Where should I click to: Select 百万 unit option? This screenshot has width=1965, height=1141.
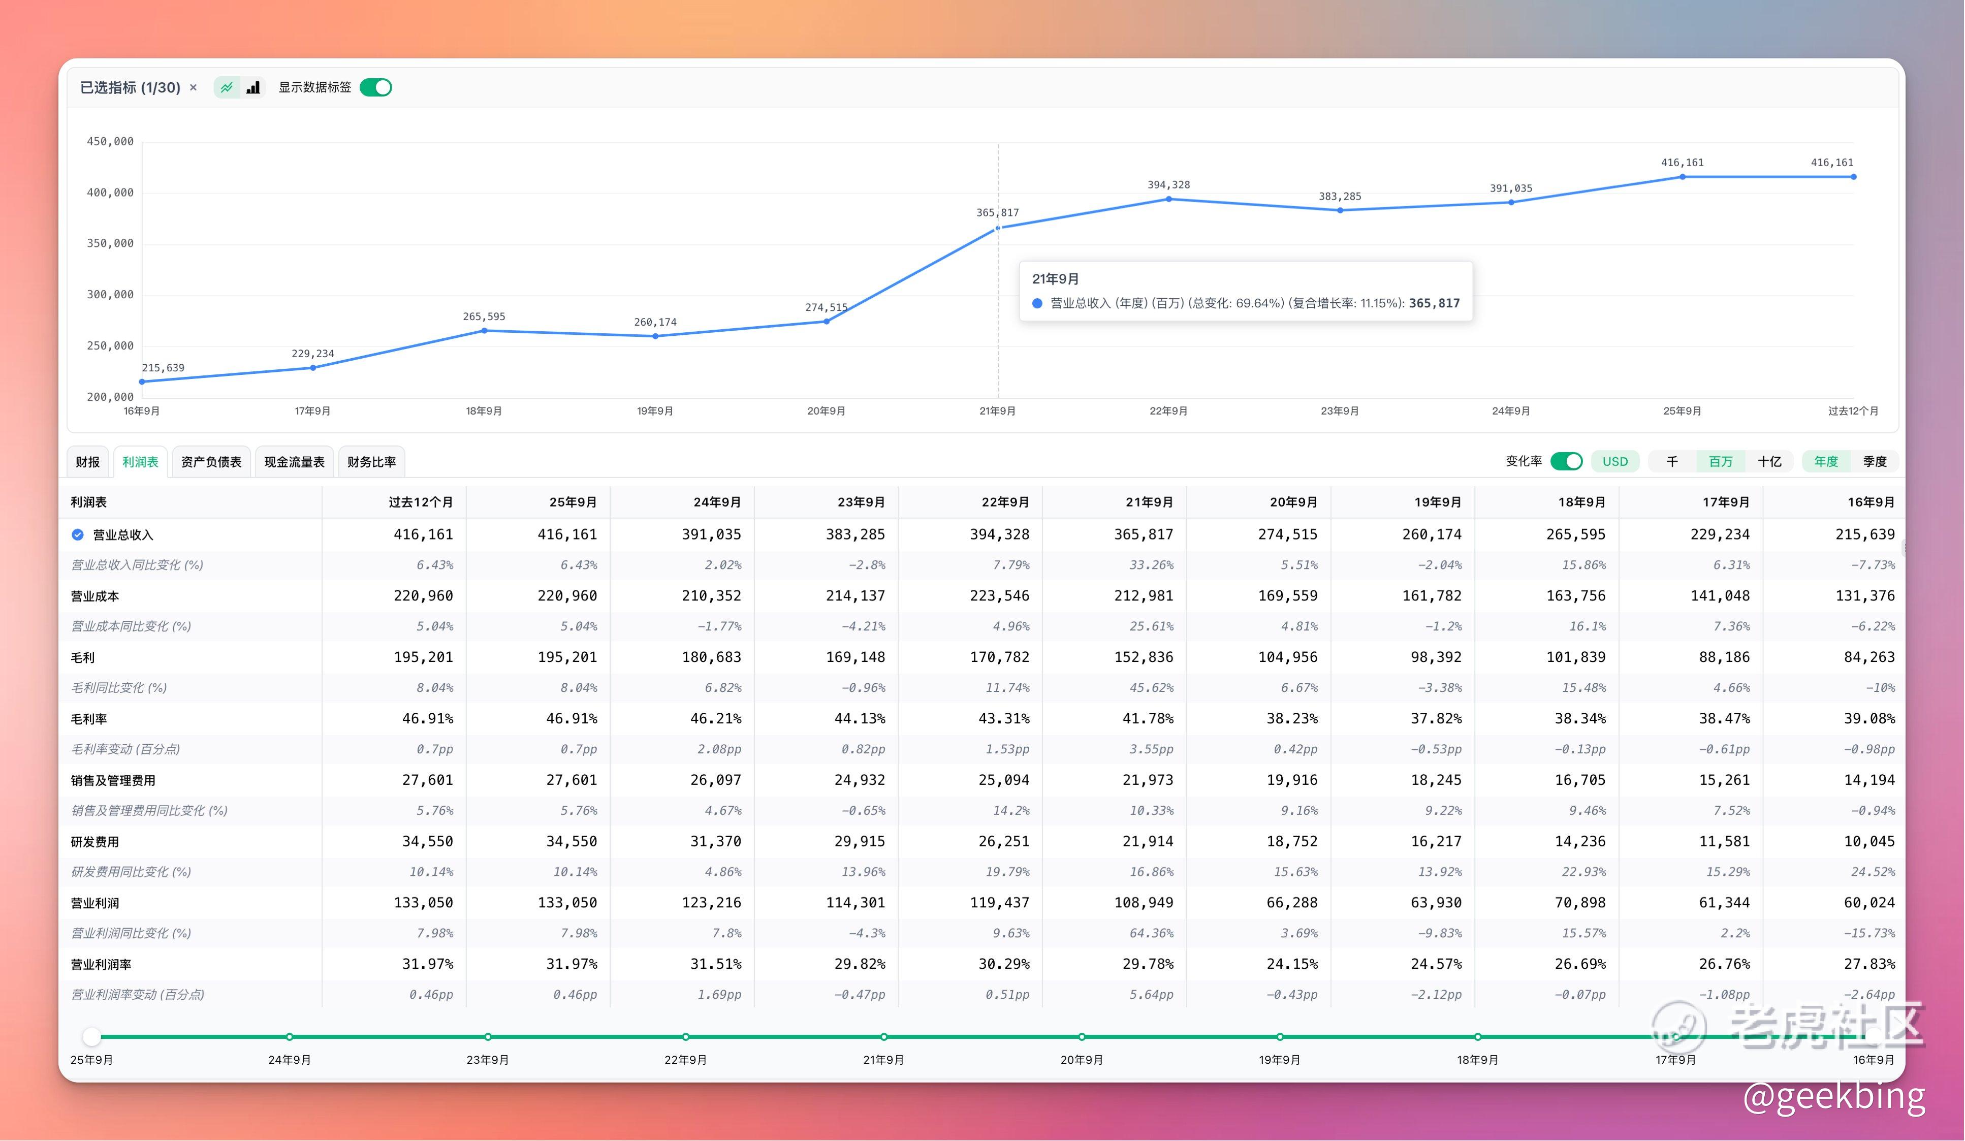(x=1720, y=461)
